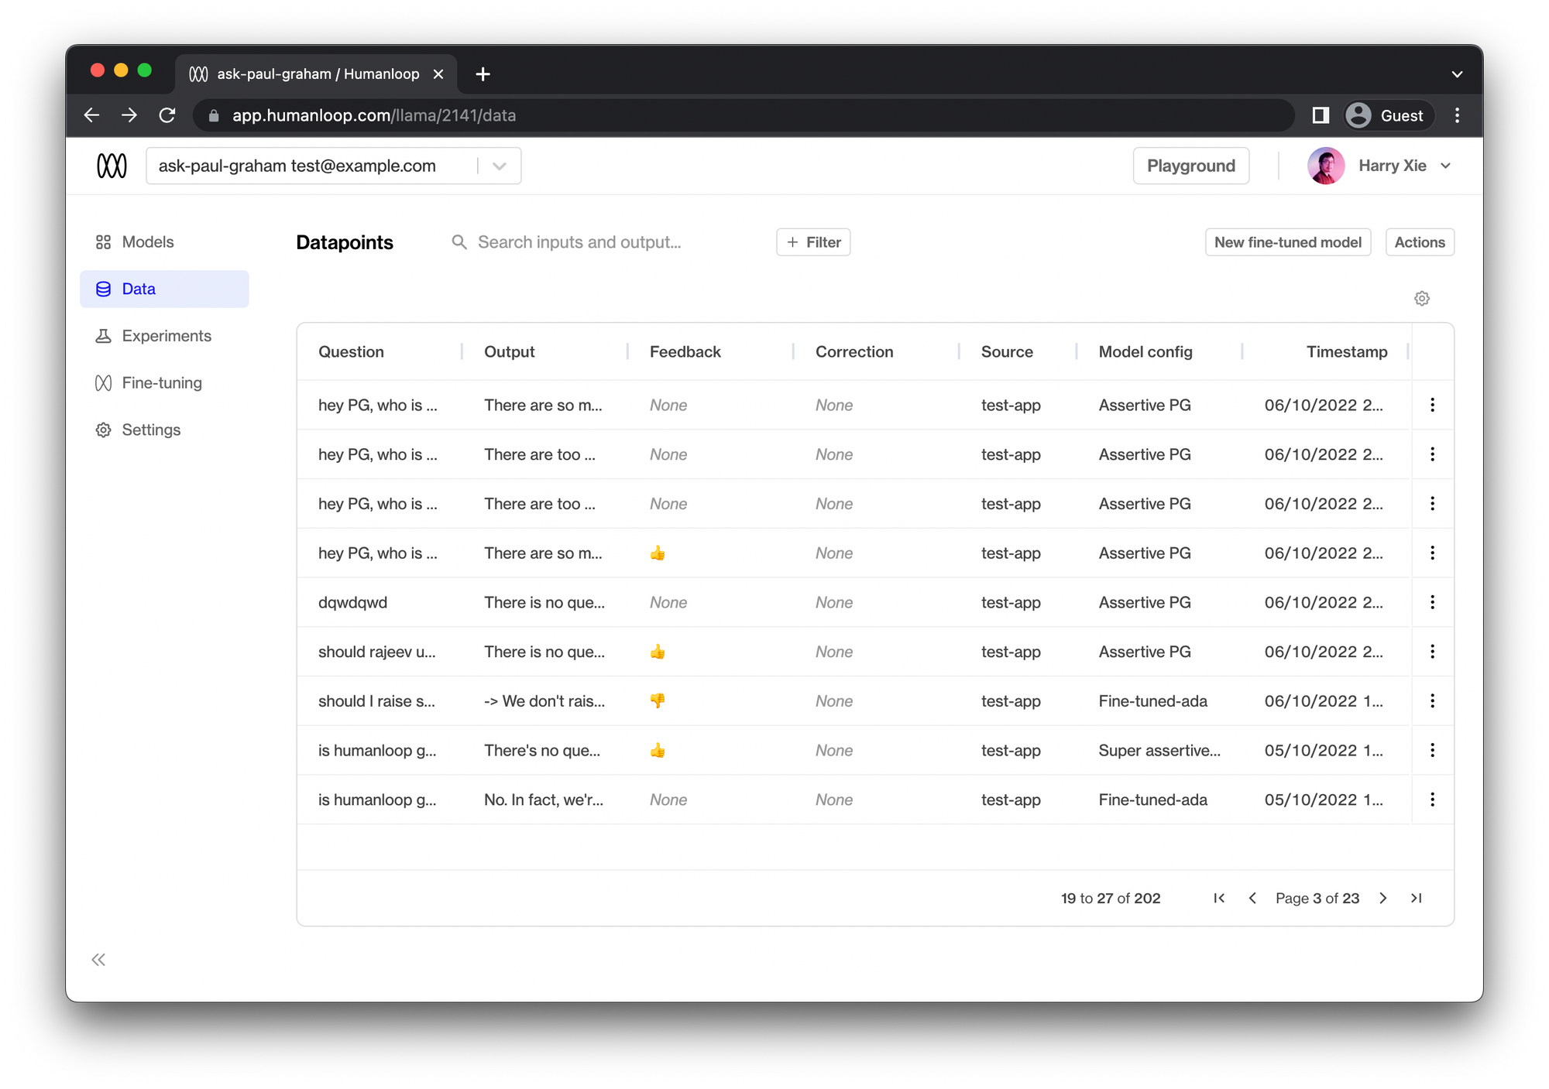Add a Filter to datapoints
The width and height of the screenshot is (1549, 1089).
(813, 242)
